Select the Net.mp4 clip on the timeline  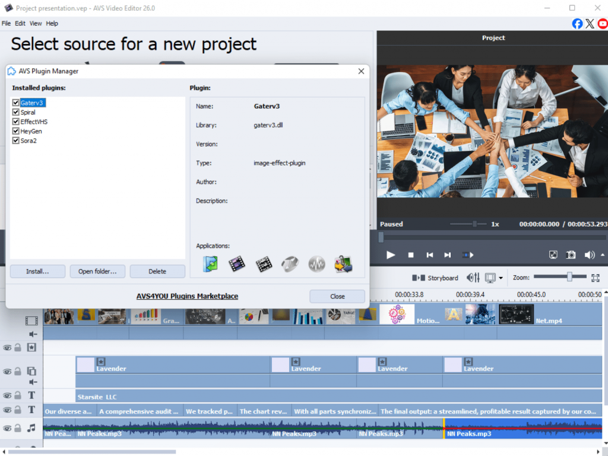point(550,315)
